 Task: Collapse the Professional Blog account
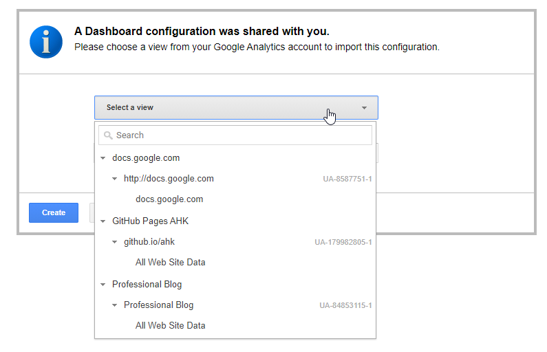click(103, 285)
